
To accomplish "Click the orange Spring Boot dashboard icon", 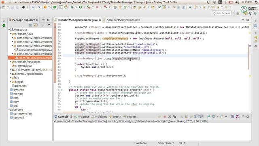I will 45,7.
